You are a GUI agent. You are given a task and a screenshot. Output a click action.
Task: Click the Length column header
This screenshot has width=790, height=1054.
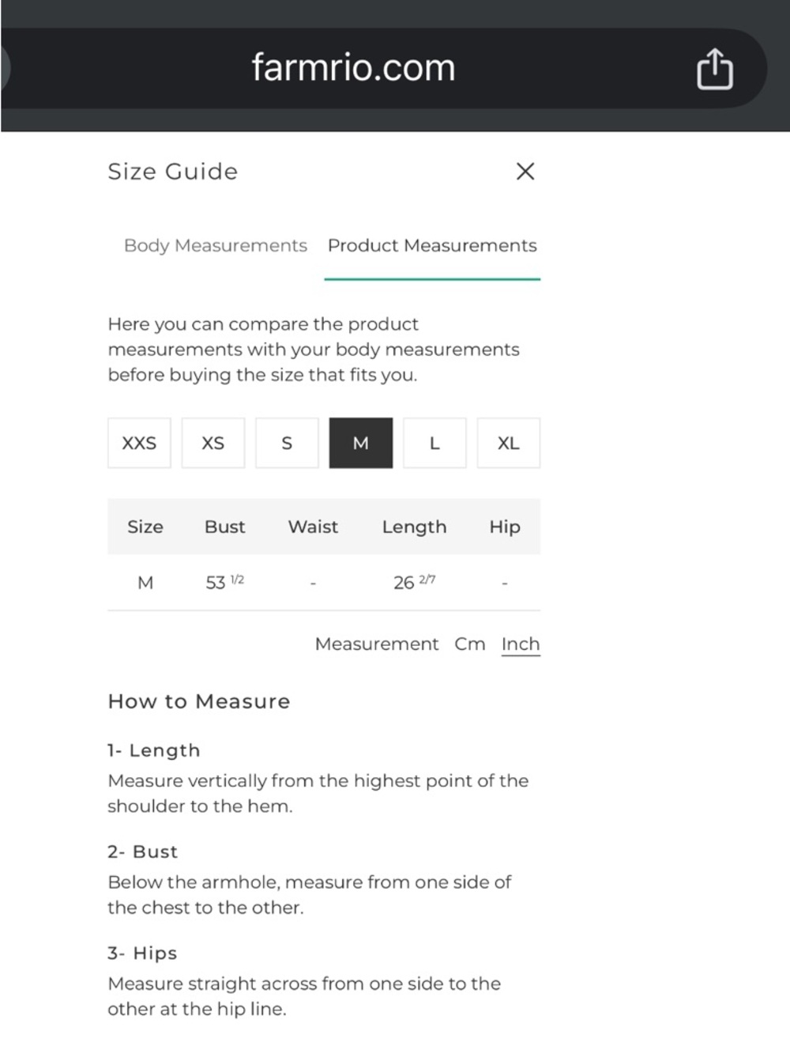pos(414,527)
